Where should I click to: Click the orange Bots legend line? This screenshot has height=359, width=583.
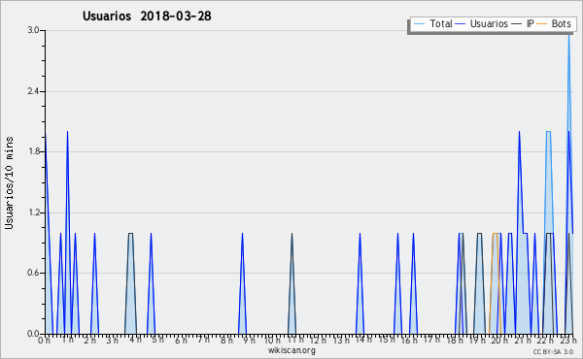pyautogui.click(x=542, y=24)
